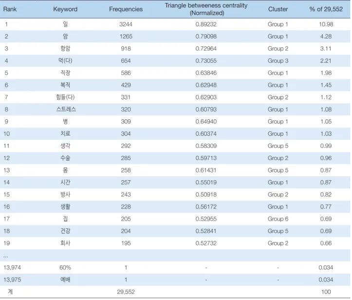Click centrality value 0.58309

coord(206,146)
